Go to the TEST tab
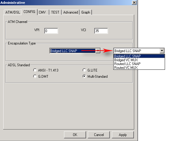170x141 pixels. 55,12
